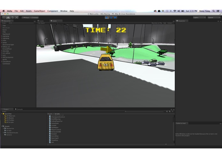Expand the trees object in Hierarchy
The width and height of the screenshot is (222, 158).
click(x=2, y=40)
